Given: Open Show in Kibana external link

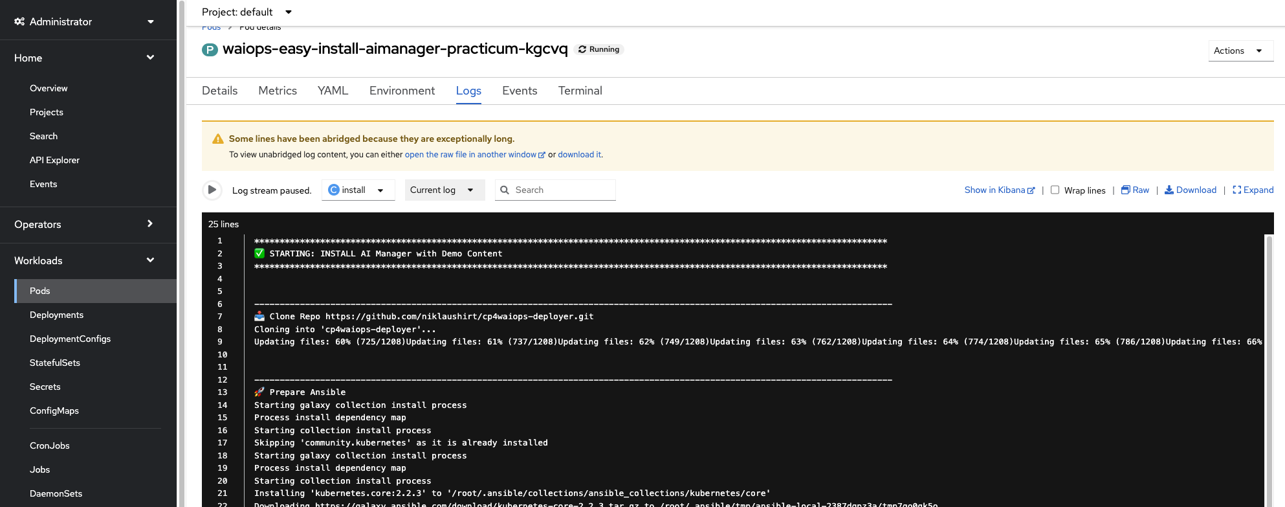Looking at the screenshot, I should pos(999,190).
